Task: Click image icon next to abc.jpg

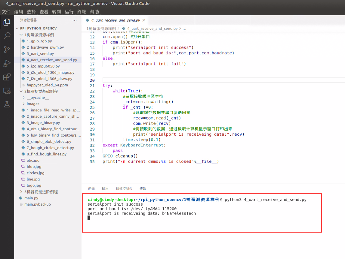Action: point(23,161)
